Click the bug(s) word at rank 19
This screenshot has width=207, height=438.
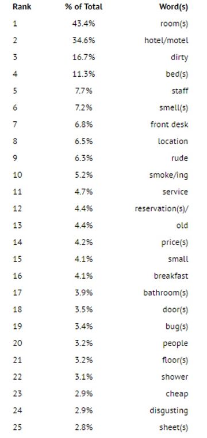tap(177, 327)
